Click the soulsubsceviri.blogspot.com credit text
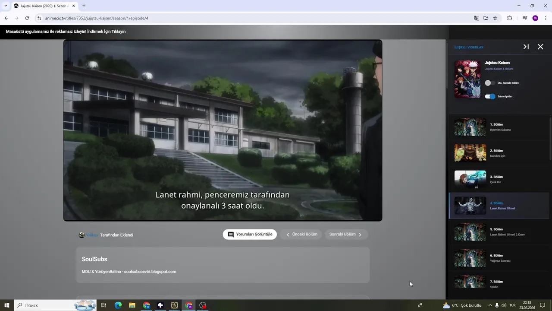Viewport: 552px width, 311px height. [150, 272]
